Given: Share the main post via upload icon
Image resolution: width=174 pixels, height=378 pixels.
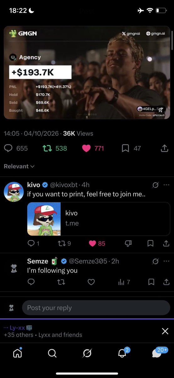Looking at the screenshot, I should pos(164,148).
